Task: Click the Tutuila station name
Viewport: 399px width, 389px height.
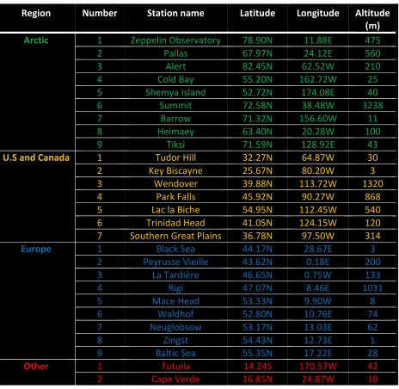Action: click(175, 367)
